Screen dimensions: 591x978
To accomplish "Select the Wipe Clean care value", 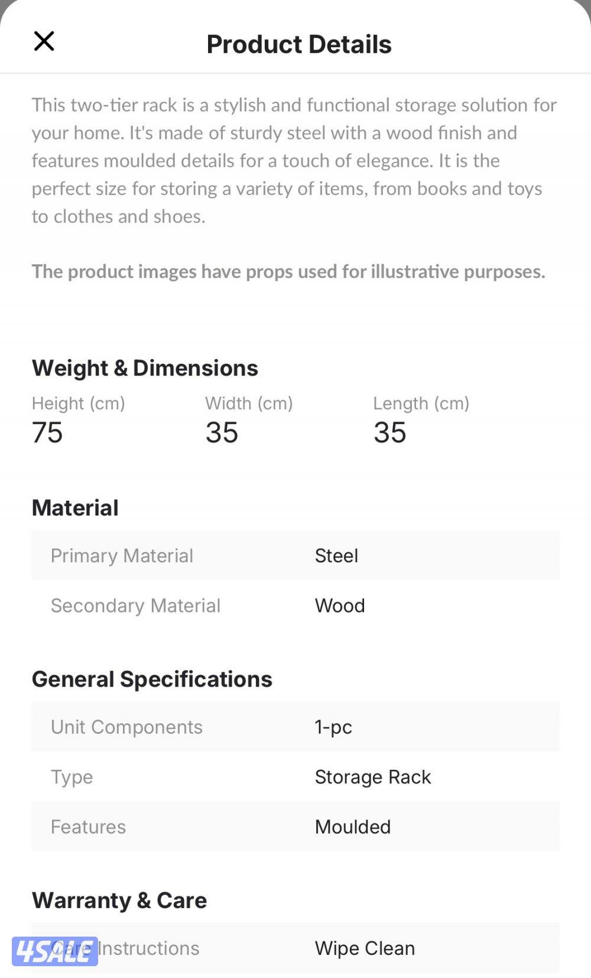I will 365,948.
